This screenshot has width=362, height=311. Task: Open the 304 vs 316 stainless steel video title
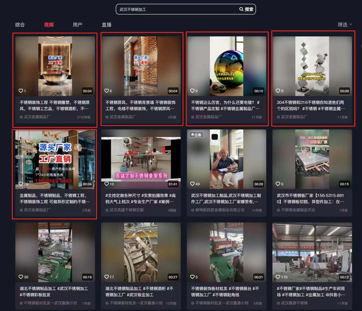pyautogui.click(x=310, y=105)
